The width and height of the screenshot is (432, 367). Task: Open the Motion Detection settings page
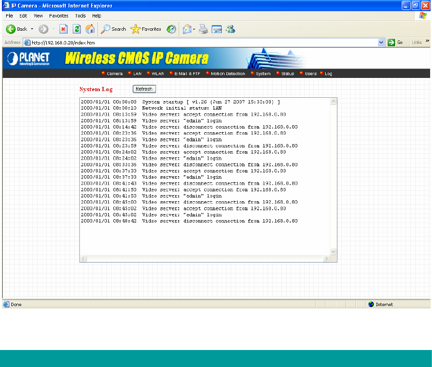227,74
